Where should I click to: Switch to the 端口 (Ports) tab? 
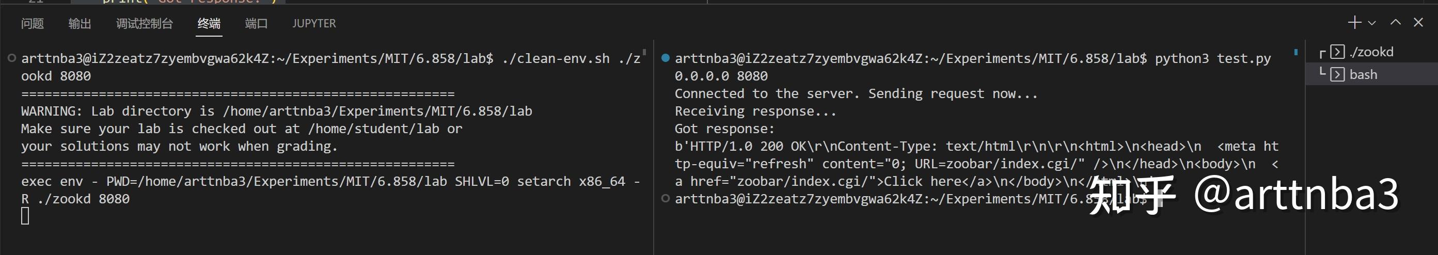(x=256, y=23)
